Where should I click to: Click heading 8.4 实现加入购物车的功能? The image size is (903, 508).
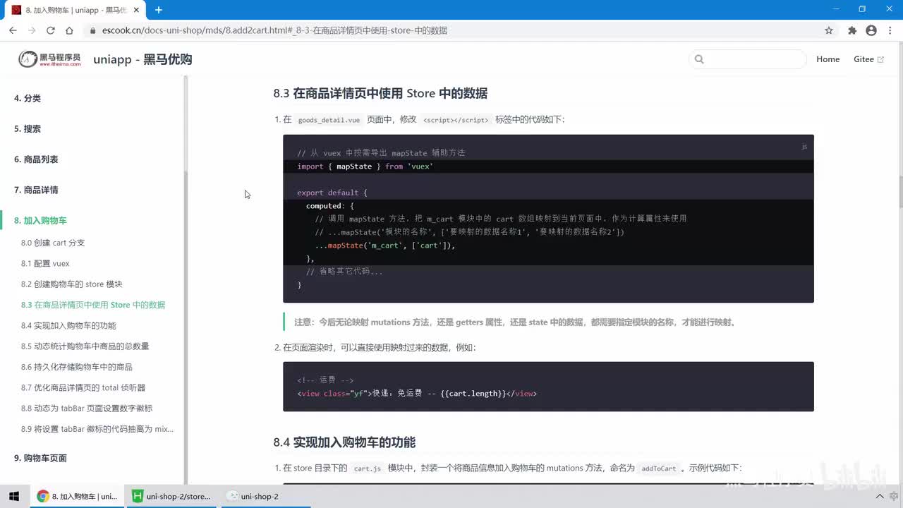344,442
